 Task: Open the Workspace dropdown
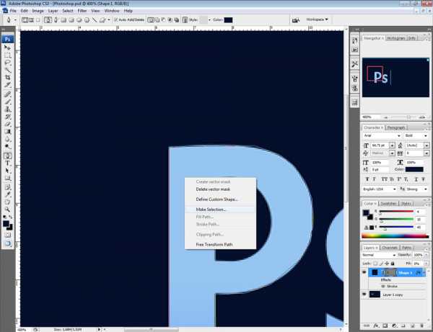(317, 19)
